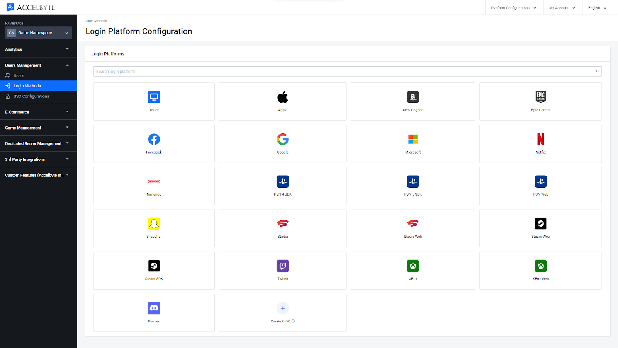View the Create OIDC info icon
This screenshot has width=618, height=348.
293,321
